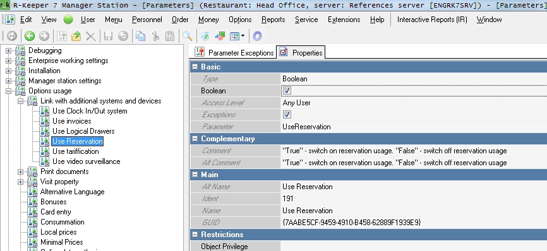Open Interactive Reports (IR) menu
547x251 pixels.
(x=432, y=20)
